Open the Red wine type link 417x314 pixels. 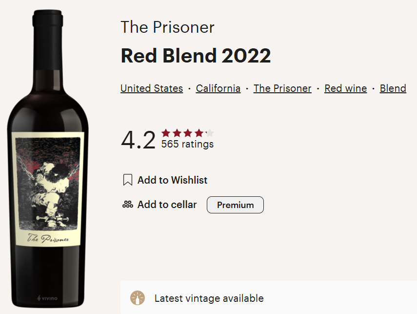(x=345, y=88)
